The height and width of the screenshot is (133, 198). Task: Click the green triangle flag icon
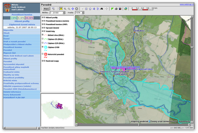pyautogui.click(x=112, y=9)
